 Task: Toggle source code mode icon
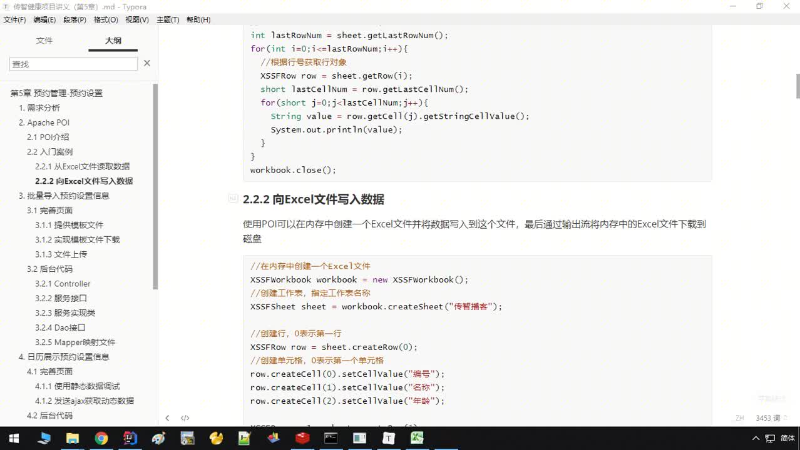(x=185, y=418)
